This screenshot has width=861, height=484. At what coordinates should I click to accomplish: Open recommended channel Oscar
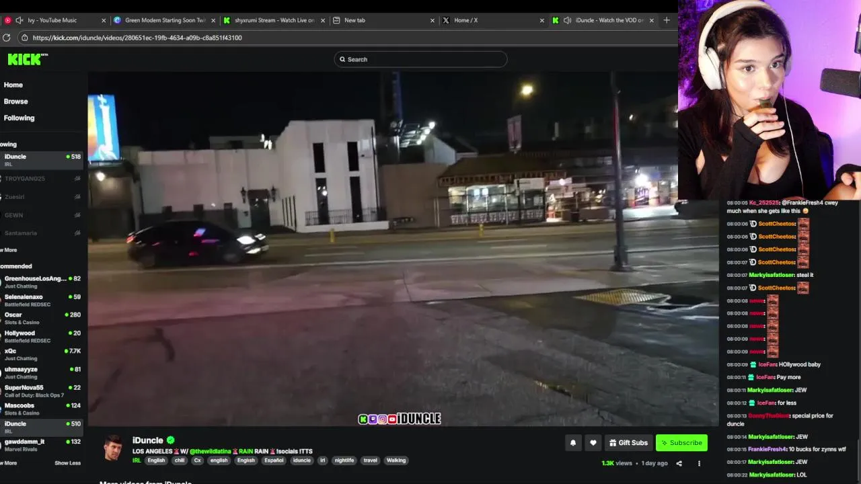42,318
